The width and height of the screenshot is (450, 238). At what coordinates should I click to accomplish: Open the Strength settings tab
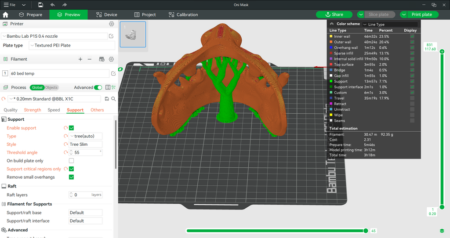pos(33,110)
